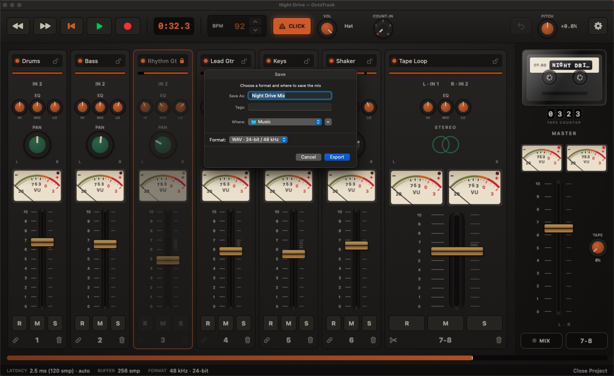Viewport: 614px width, 376px height.
Task: Jump to start with return-to-zero button
Action: pyautogui.click(x=72, y=26)
